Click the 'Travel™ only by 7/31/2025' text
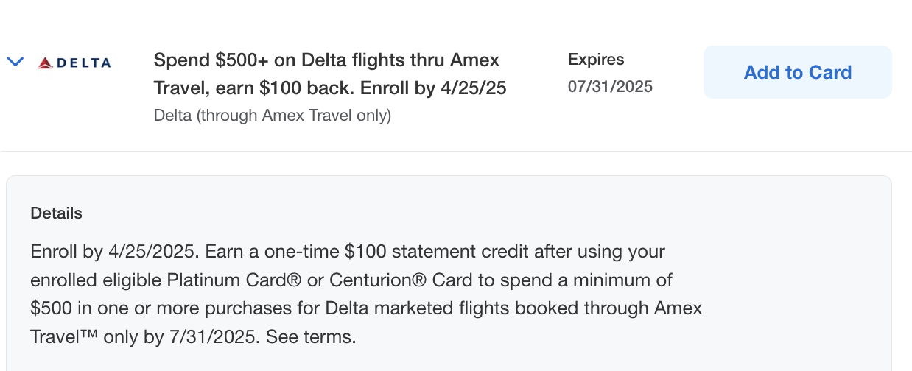912x371 pixels. [145, 337]
